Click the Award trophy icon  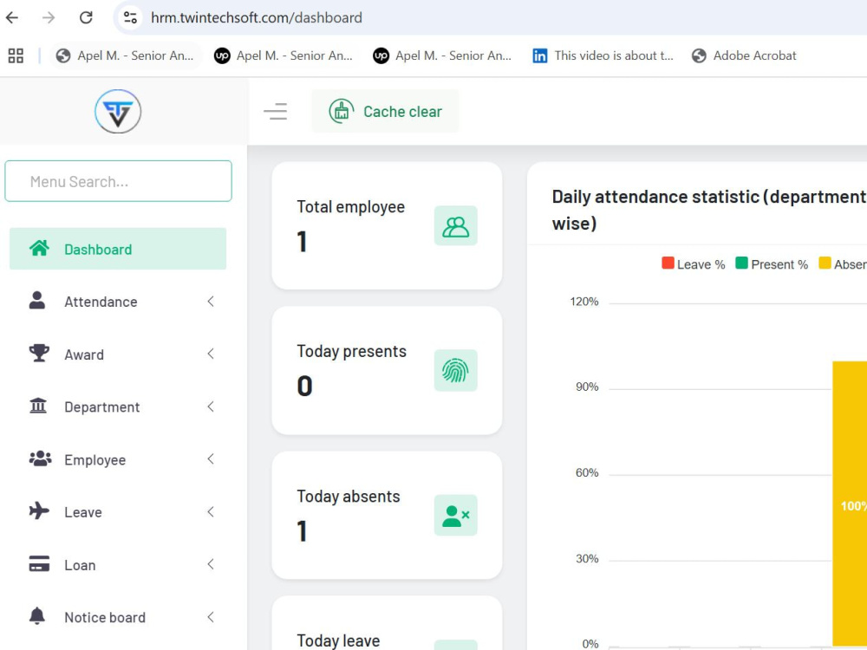point(39,353)
